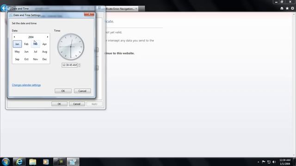Show hidden system tray icons

258,162
